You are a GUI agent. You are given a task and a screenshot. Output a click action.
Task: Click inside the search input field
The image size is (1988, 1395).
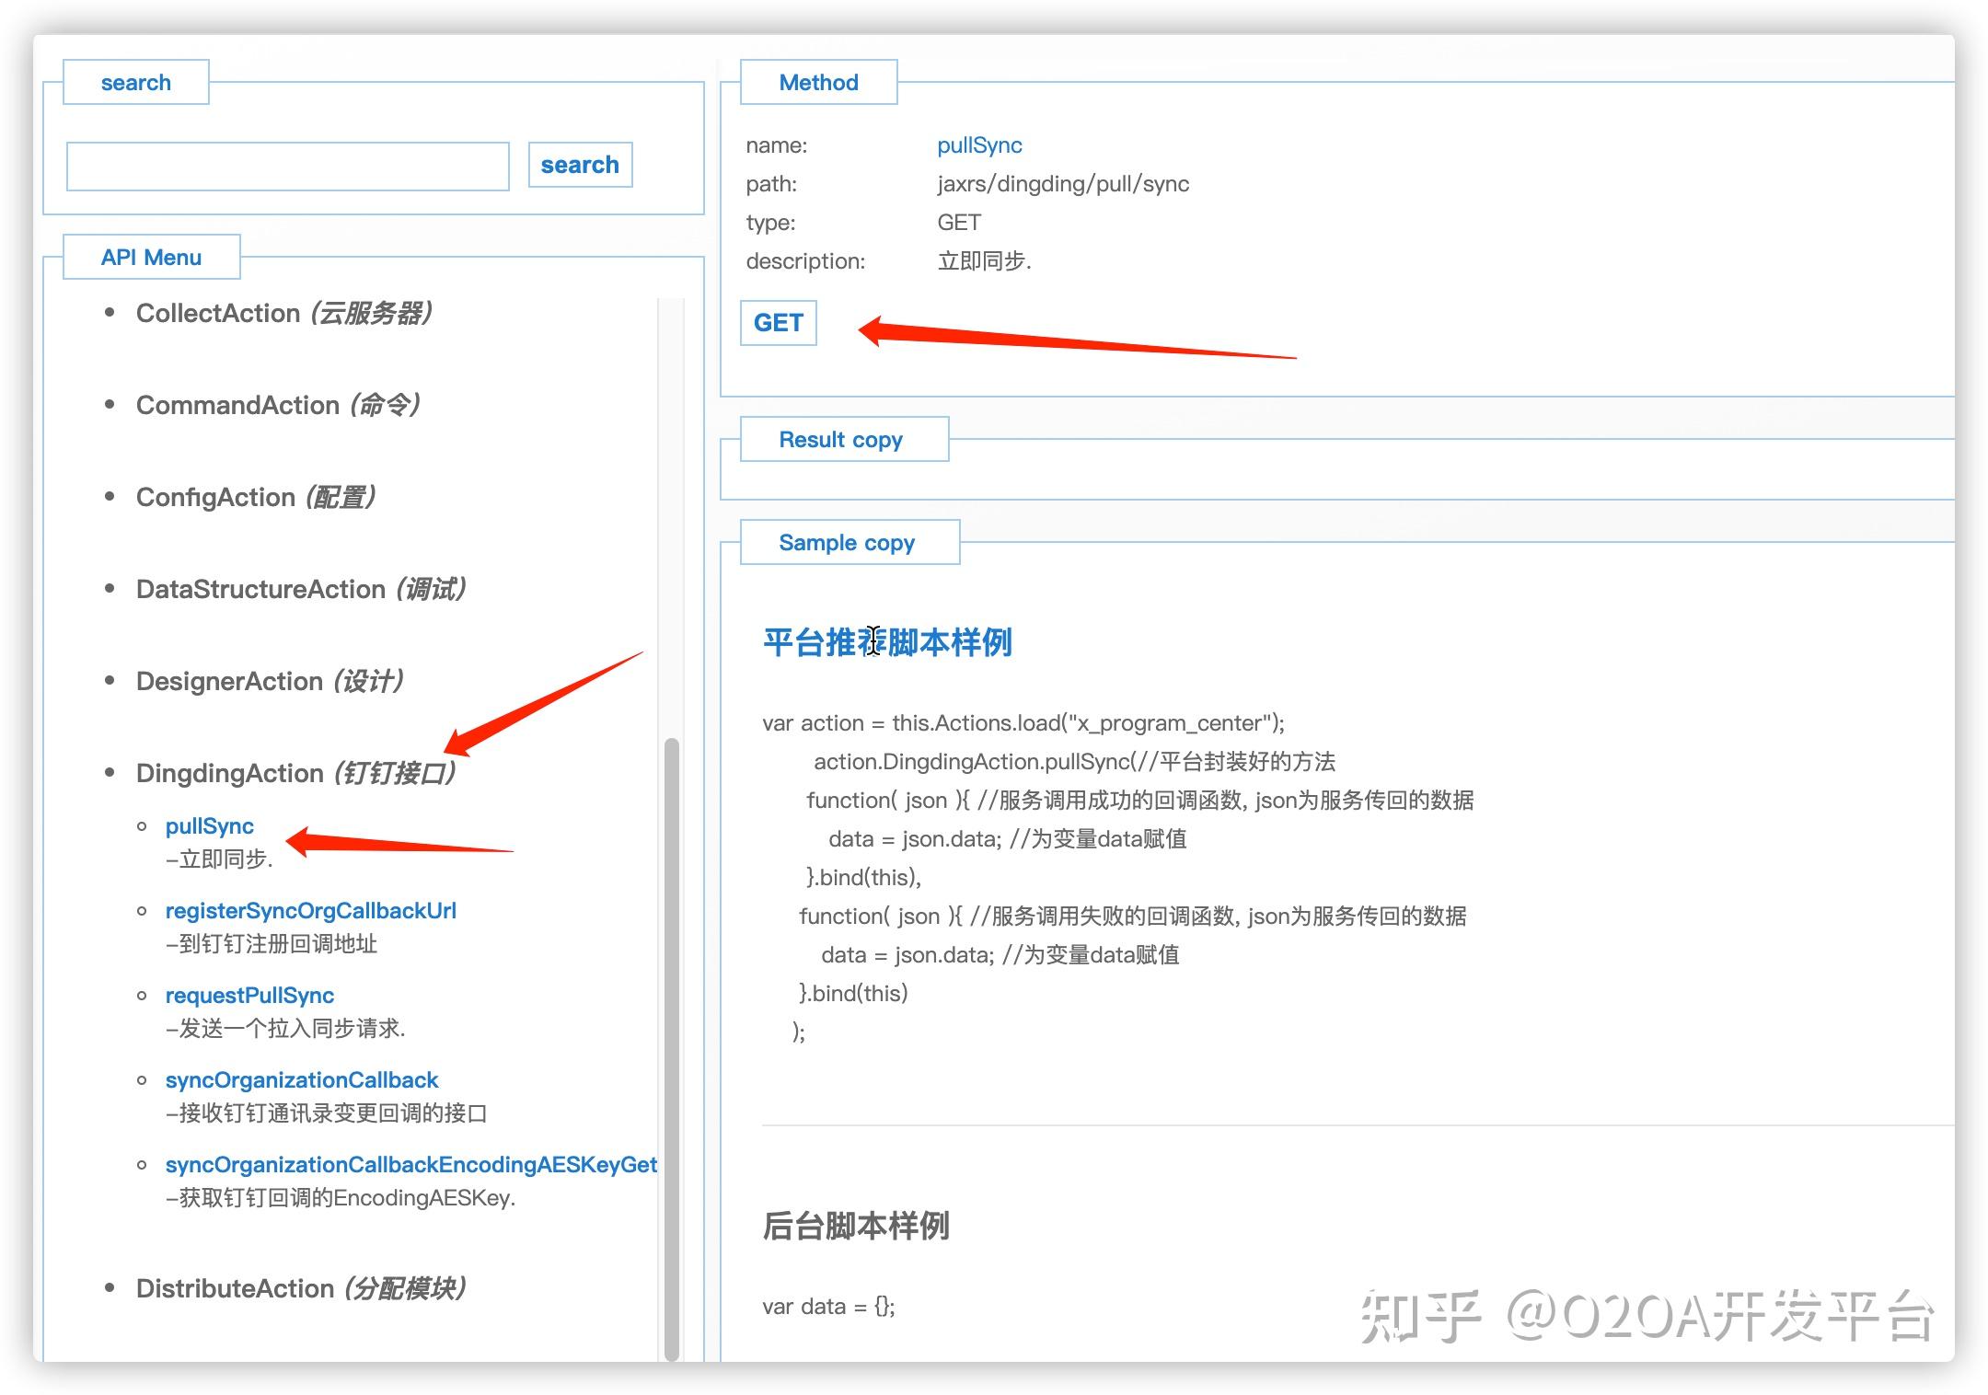(x=287, y=166)
